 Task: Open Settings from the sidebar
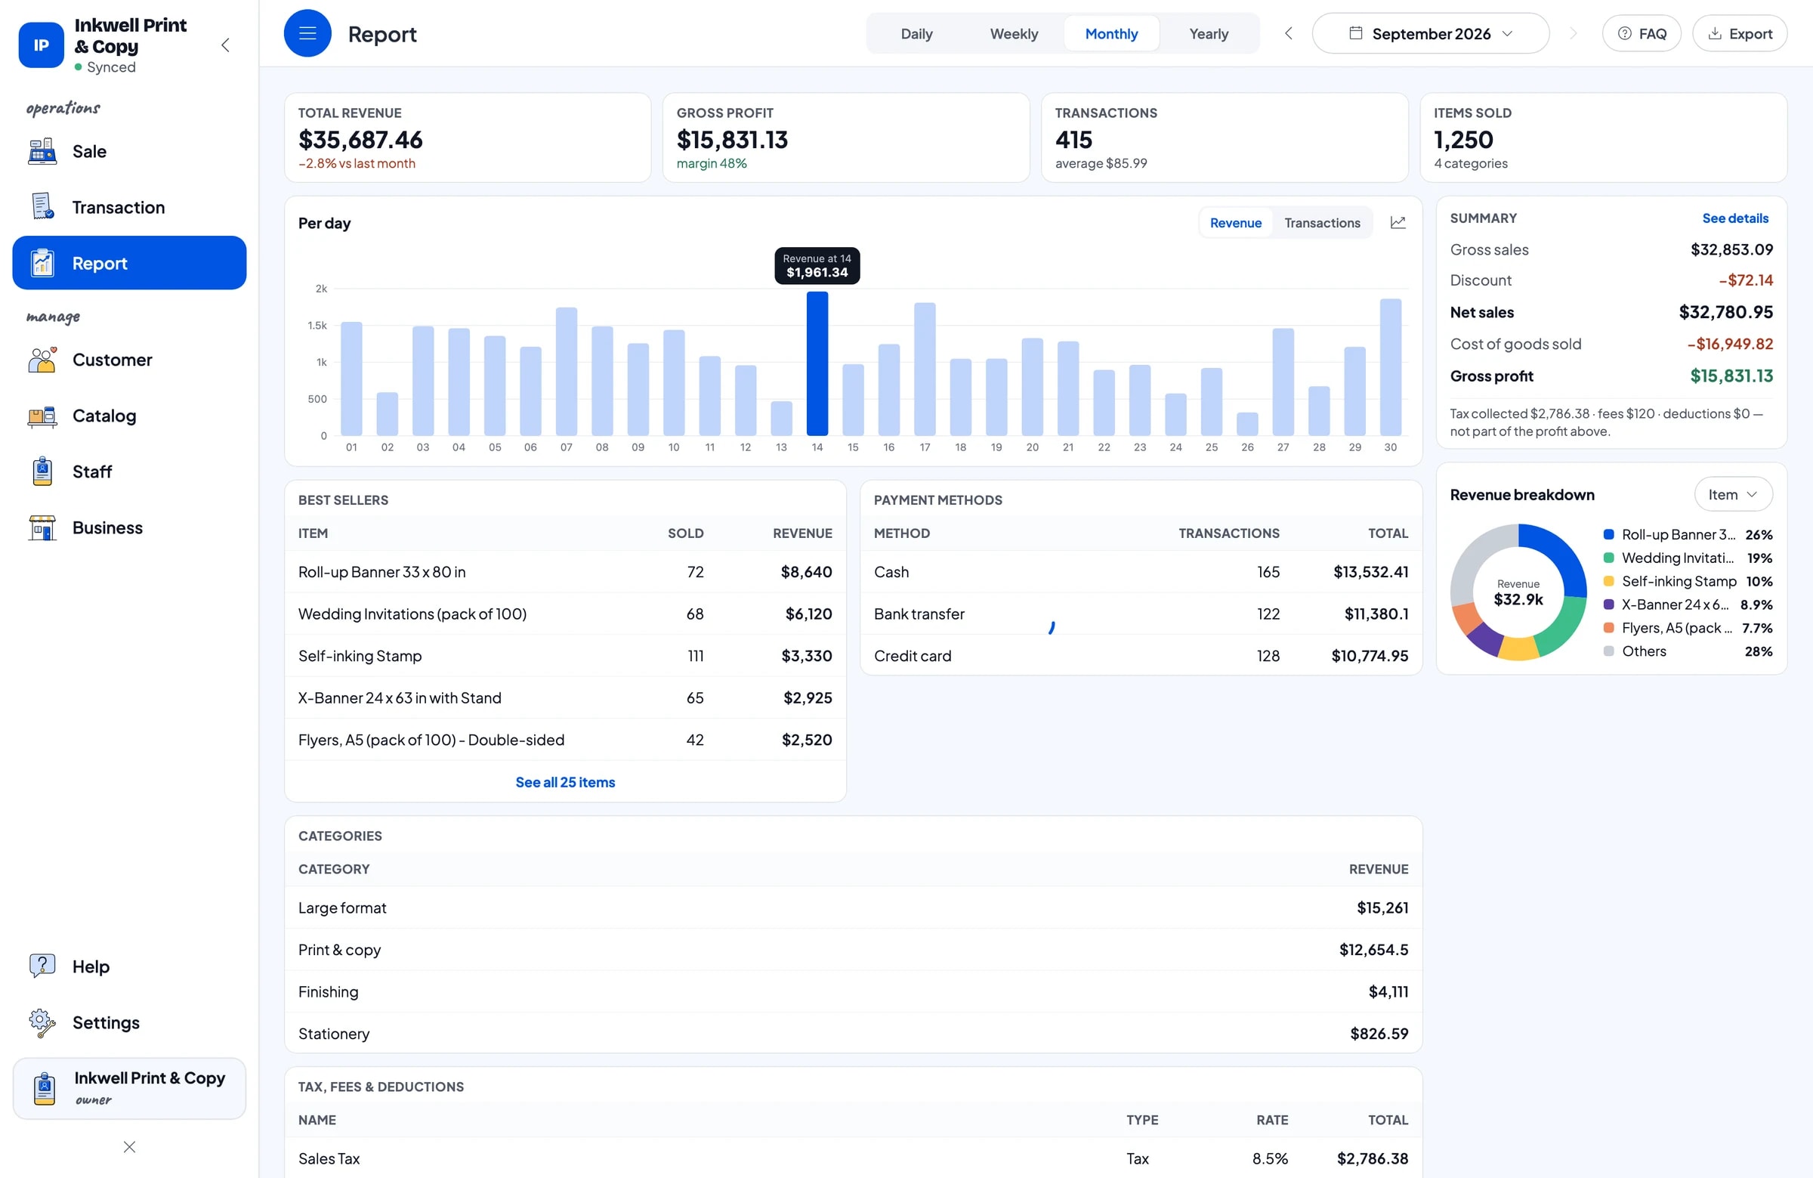coord(129,1022)
